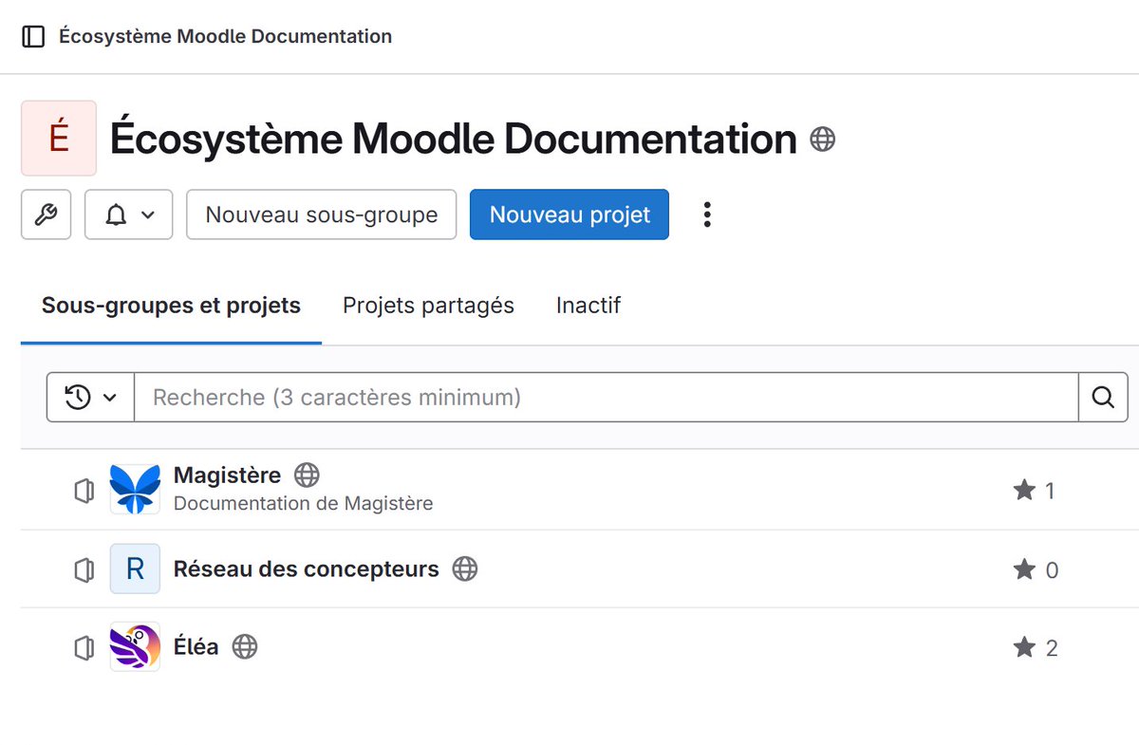Screen dimensions: 1139x745
Task: Open the Écosystème Moodle Documentation breadcrumb
Action: pos(225,37)
